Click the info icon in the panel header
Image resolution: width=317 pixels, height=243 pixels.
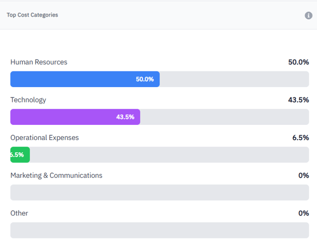tap(309, 16)
